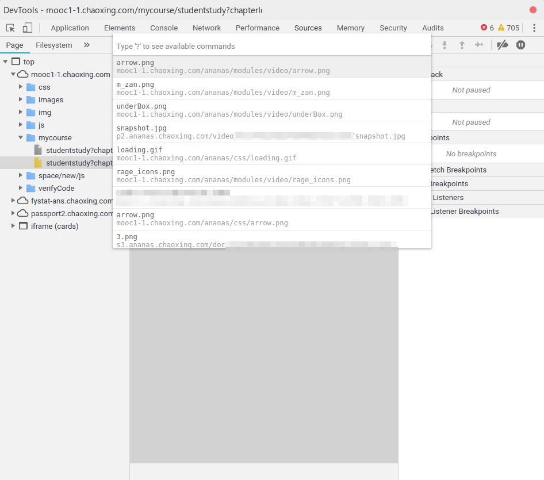This screenshot has height=480, width=544.
Task: Open the Memory tab
Action: [x=350, y=28]
